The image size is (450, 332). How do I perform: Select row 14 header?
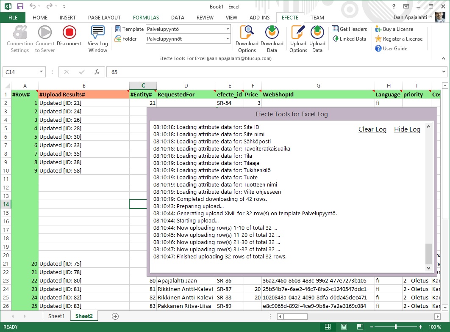pyautogui.click(x=6, y=204)
